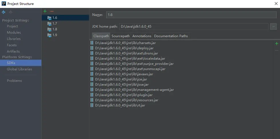
Task: Browse JDK home path with ellipsis button
Action: [273, 26]
